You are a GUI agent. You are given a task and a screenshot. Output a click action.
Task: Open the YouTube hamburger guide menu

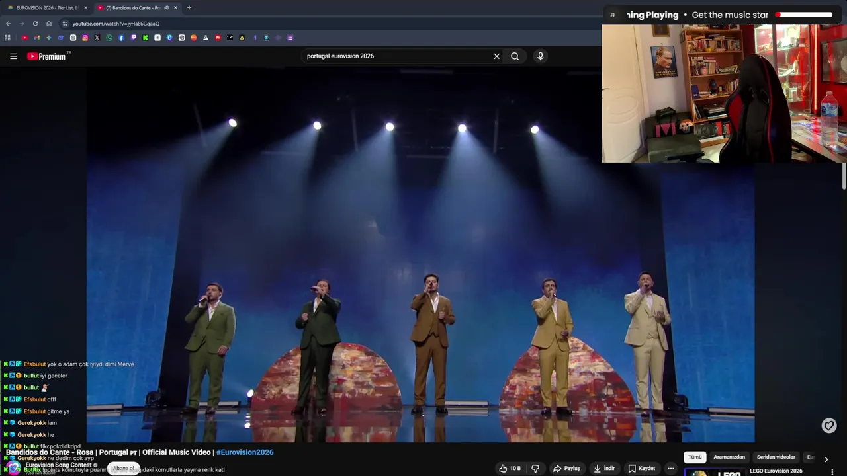coord(13,56)
